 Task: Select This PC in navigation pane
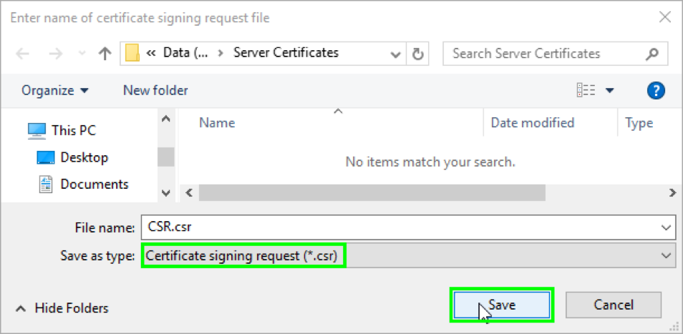[73, 130]
